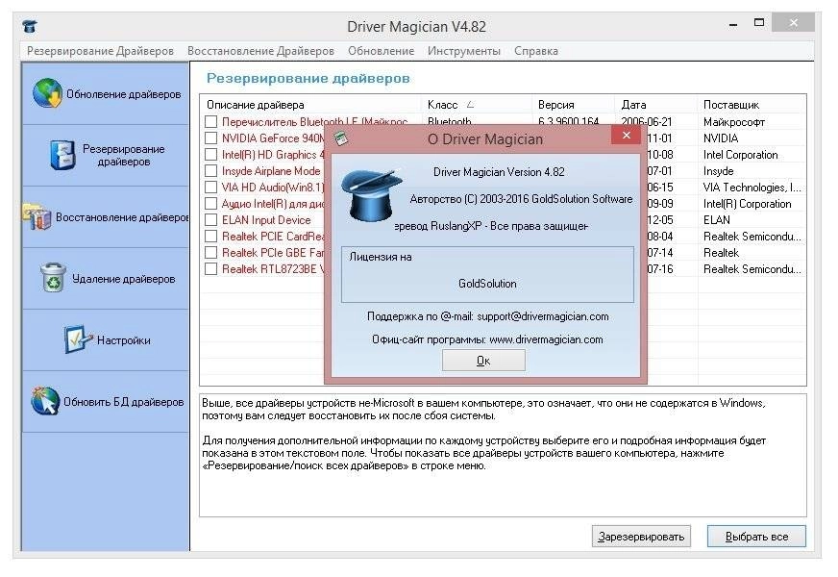838x577 pixels.
Task: Select the ELAN Input Device checkbox
Action: [211, 220]
